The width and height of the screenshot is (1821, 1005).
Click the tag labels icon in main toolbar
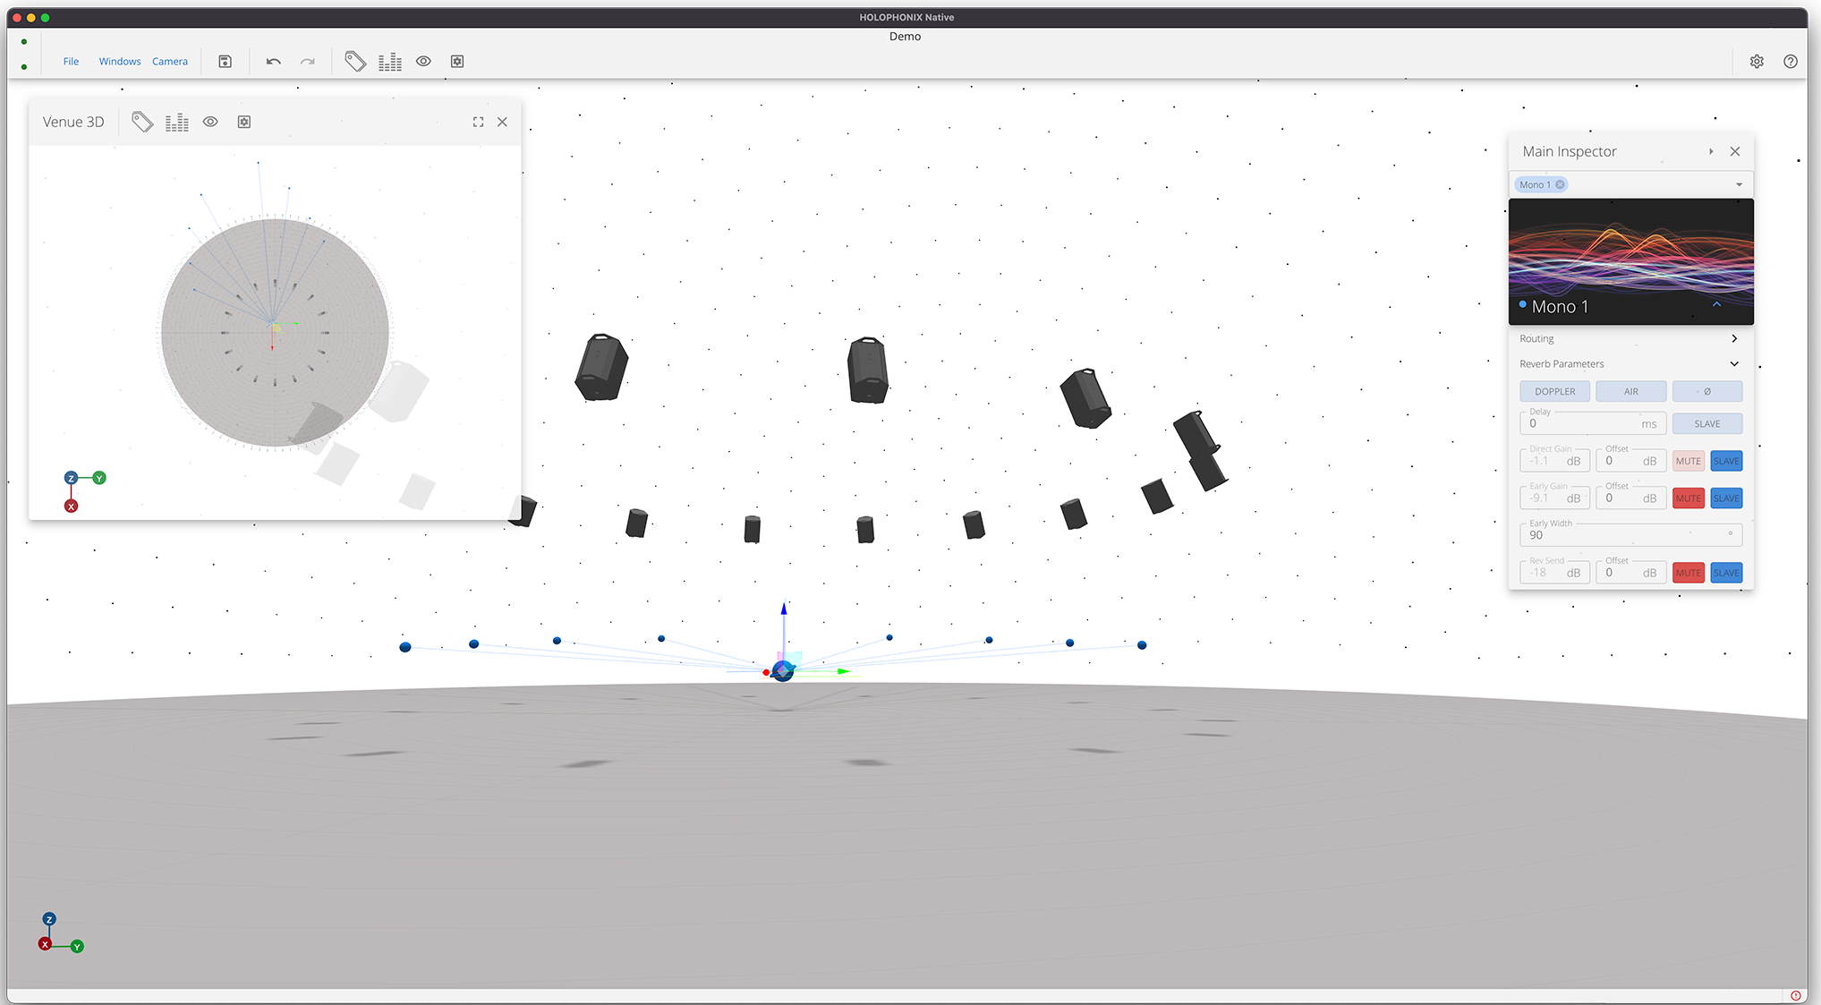[355, 61]
